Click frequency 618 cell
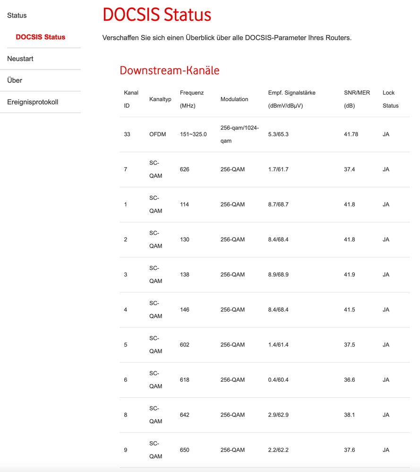This screenshot has height=472, width=420. click(x=185, y=379)
